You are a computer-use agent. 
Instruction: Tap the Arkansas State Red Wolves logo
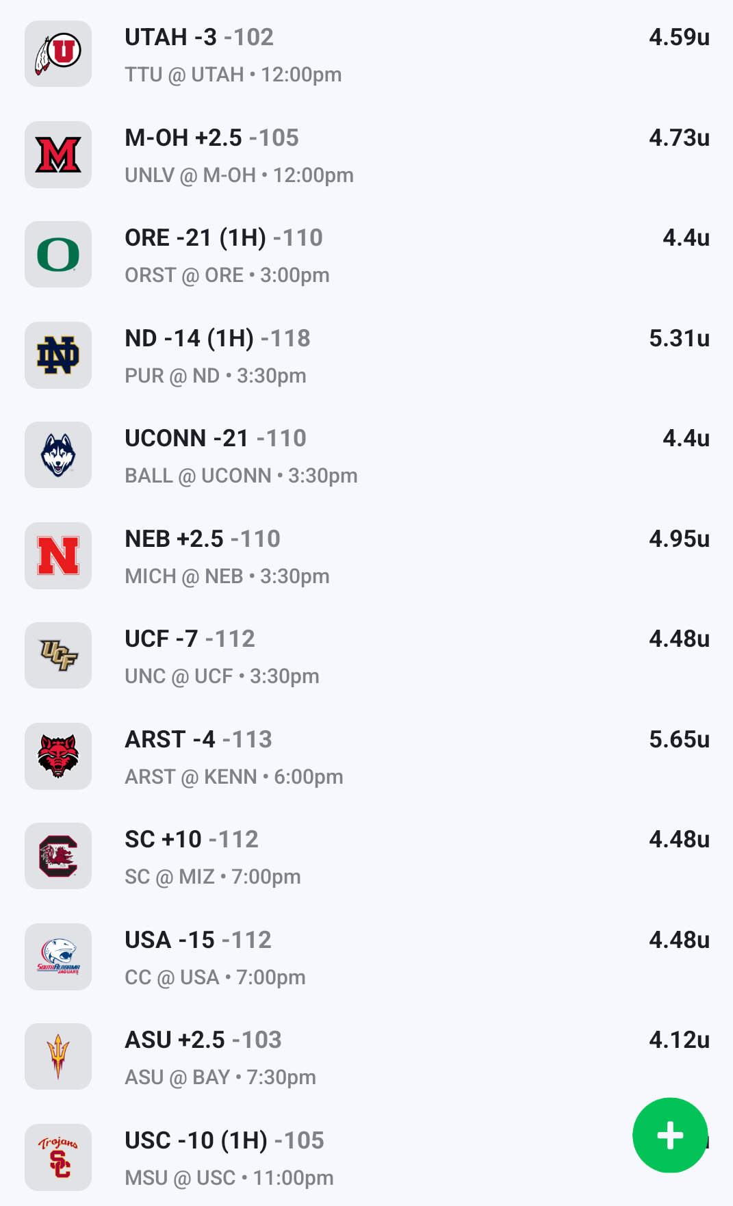pyautogui.click(x=58, y=756)
